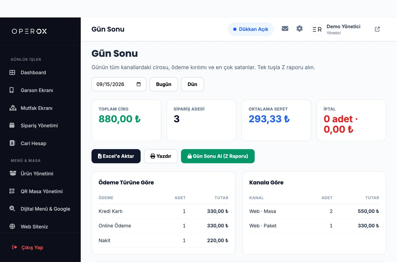
Task: Click the ÖDEME column header
Action: 106,198
